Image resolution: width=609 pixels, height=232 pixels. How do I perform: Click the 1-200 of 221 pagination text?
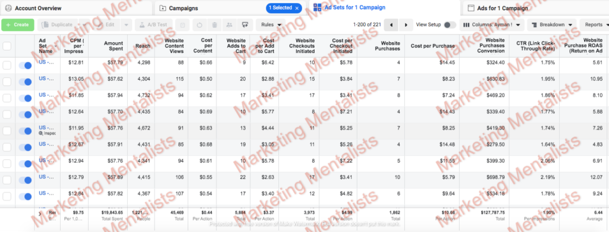tap(366, 25)
